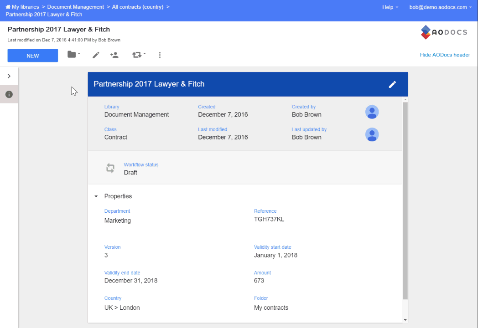Click the pencil edit icon in toolbar
The width and height of the screenshot is (478, 328).
coord(96,55)
